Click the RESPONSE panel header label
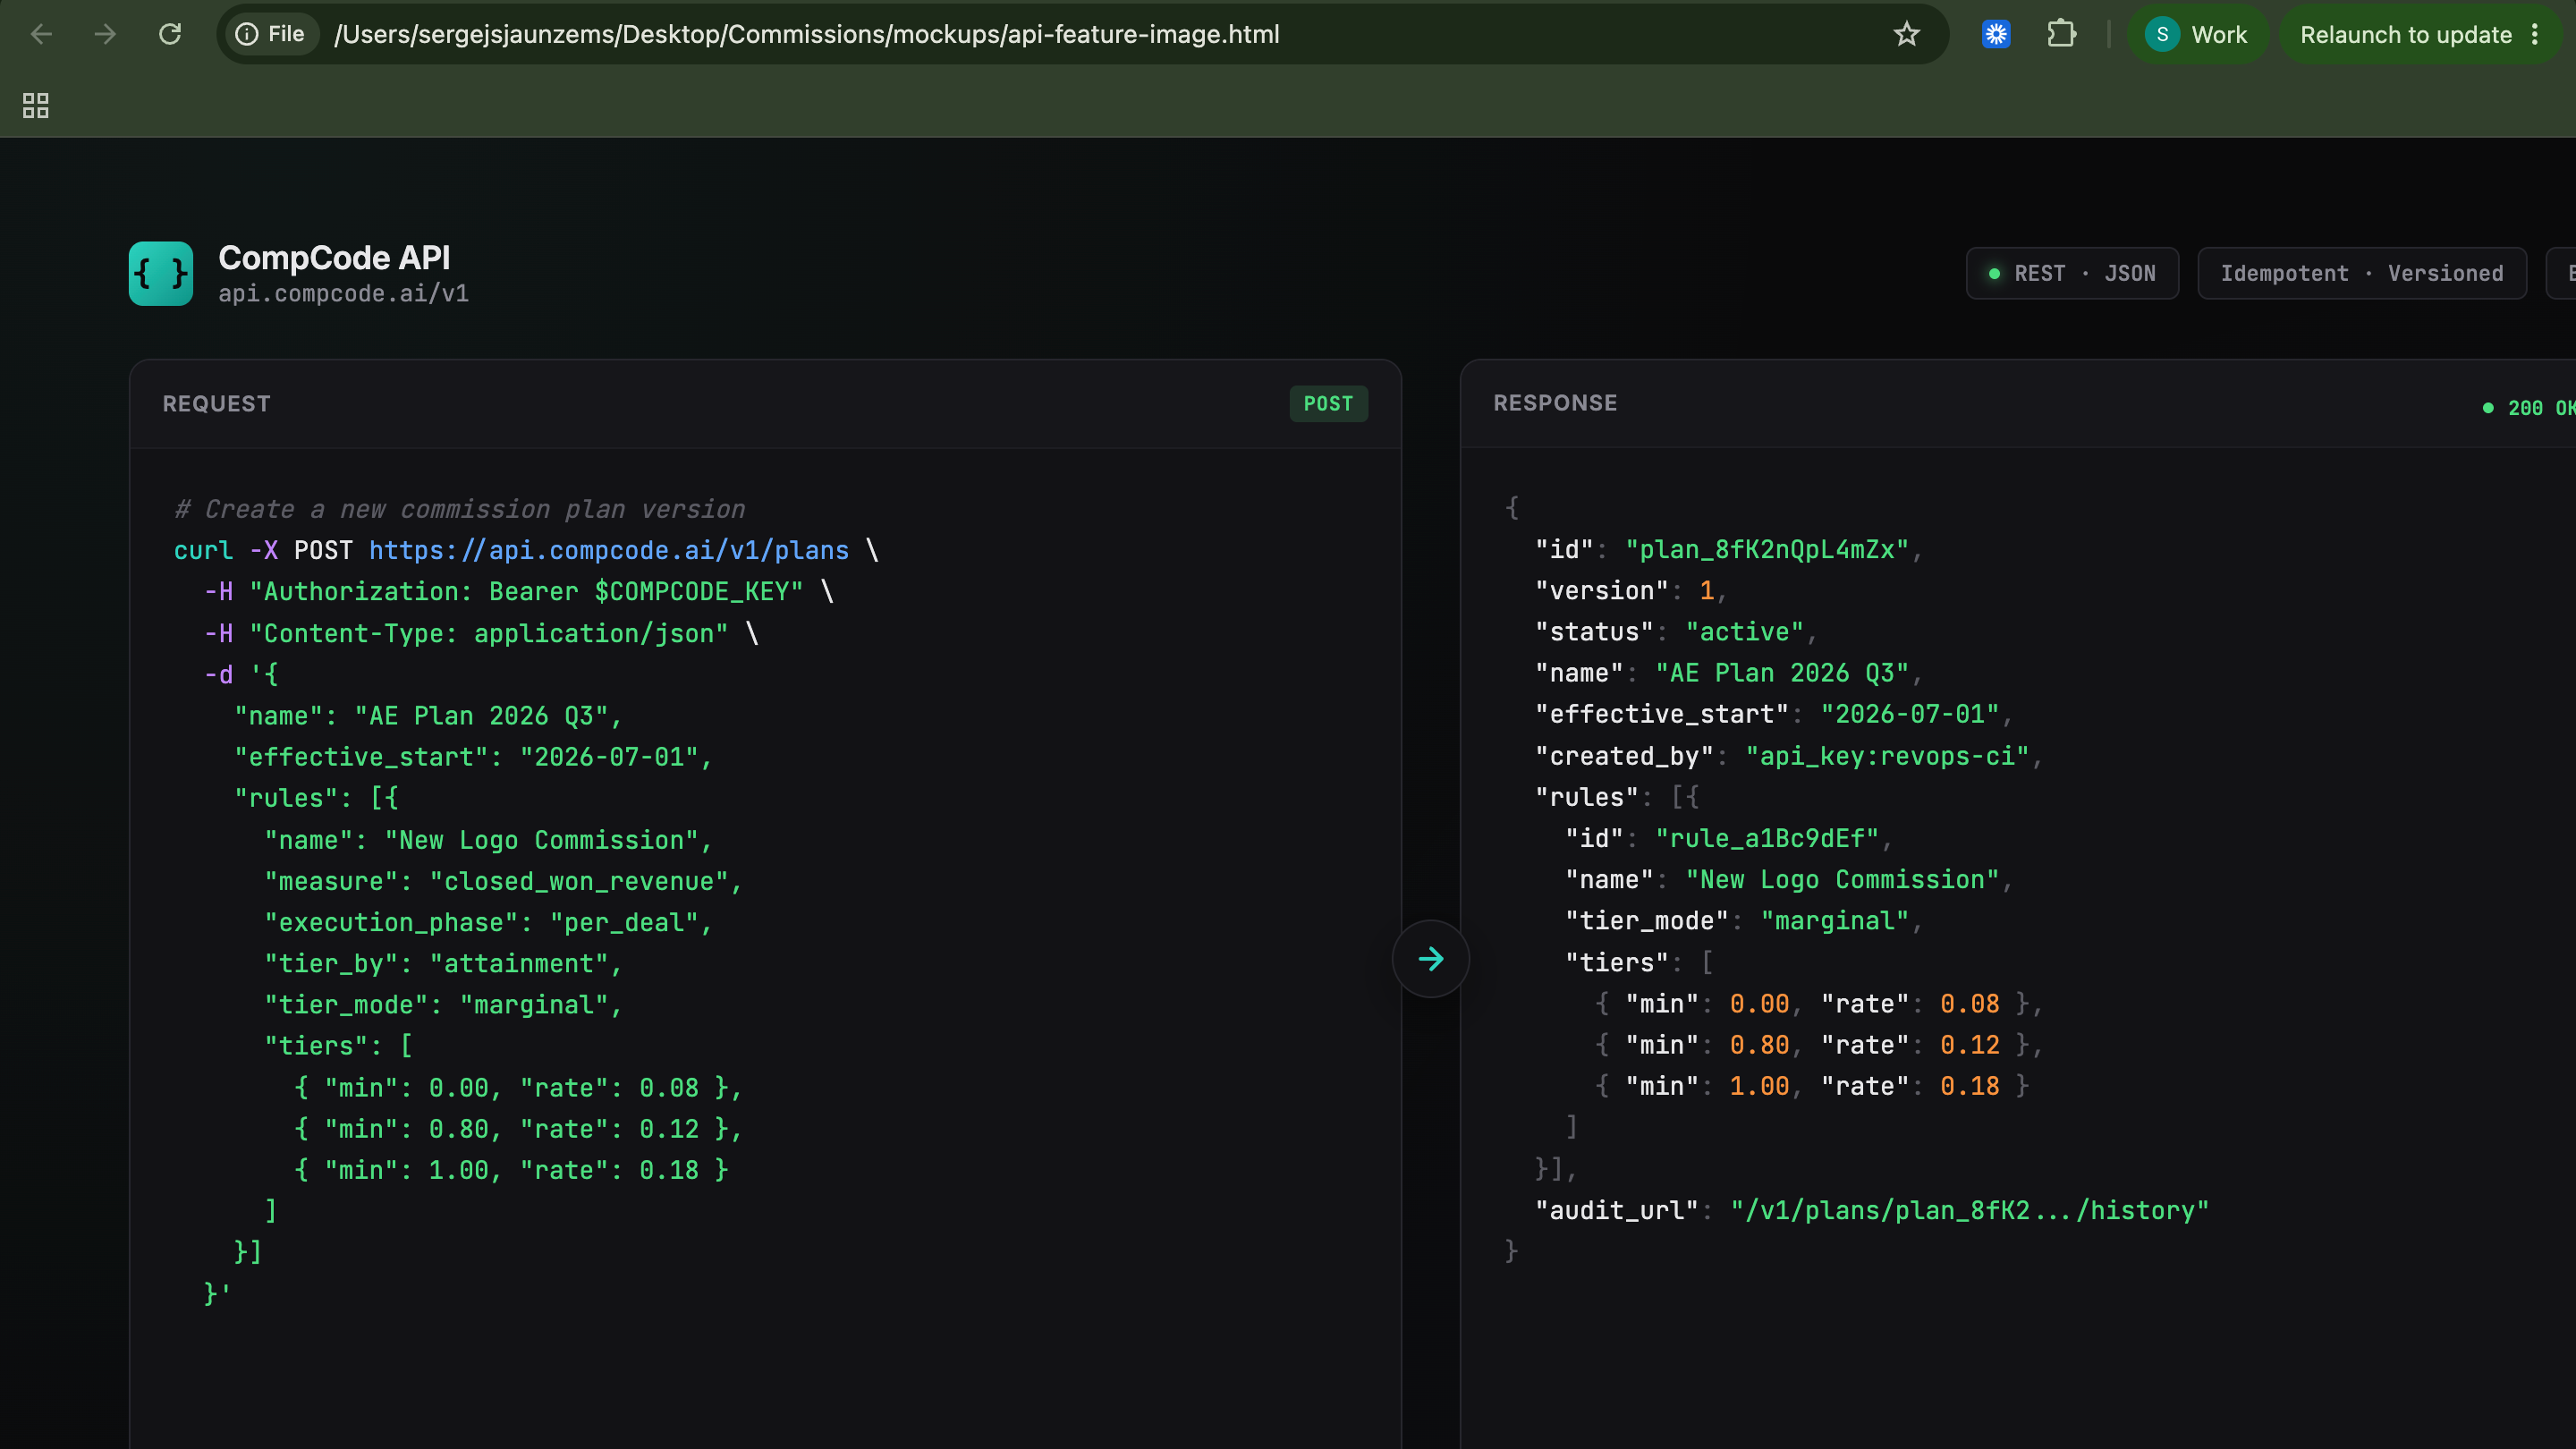2576x1449 pixels. click(1555, 402)
